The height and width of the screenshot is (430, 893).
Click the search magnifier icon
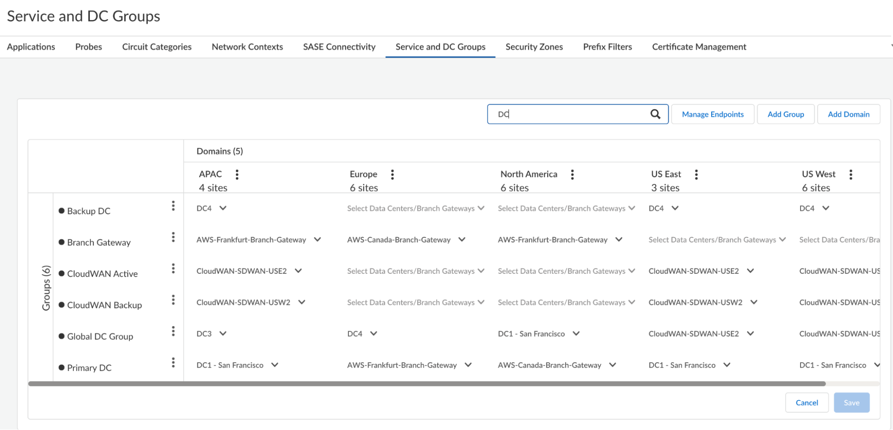(x=655, y=114)
